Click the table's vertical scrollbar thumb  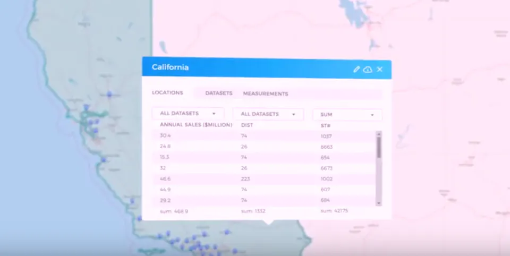coord(379,147)
